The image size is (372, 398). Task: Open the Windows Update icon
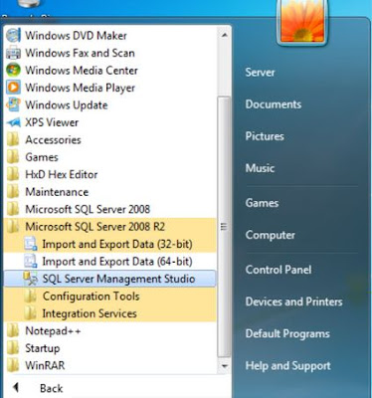tap(13, 104)
